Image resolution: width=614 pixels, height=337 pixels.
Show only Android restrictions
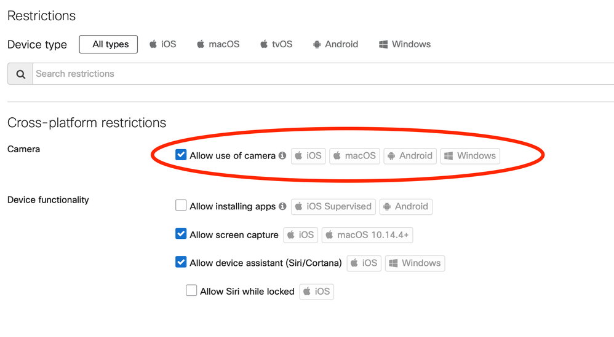point(335,44)
